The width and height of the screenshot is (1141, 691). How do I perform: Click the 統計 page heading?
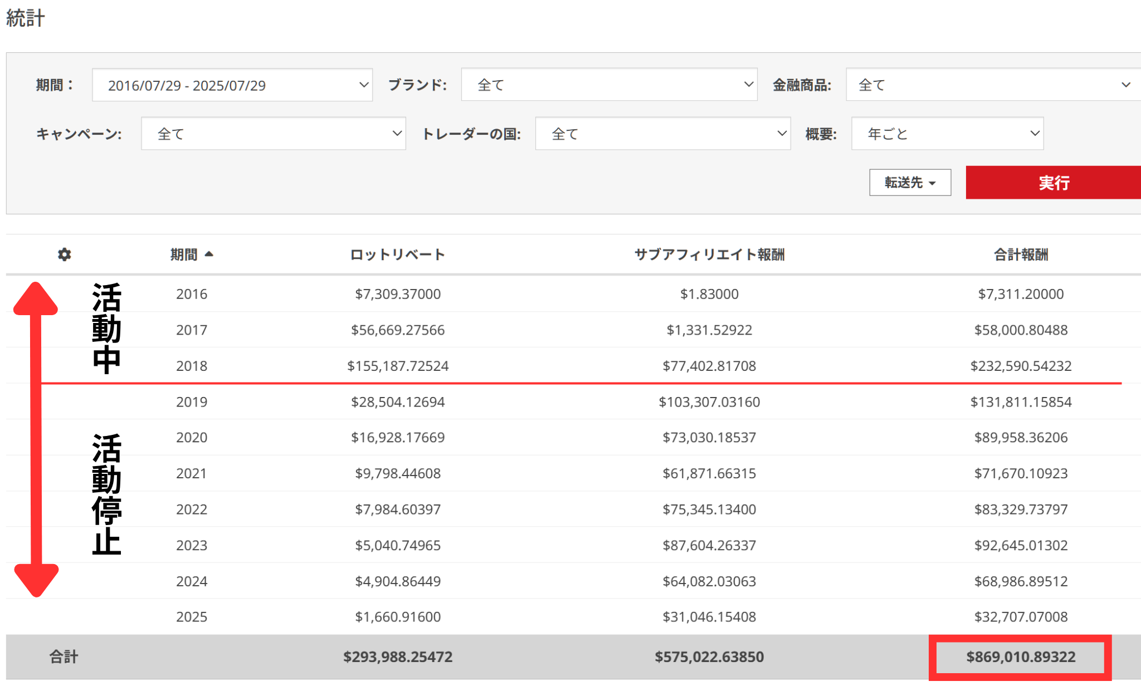pos(25,18)
